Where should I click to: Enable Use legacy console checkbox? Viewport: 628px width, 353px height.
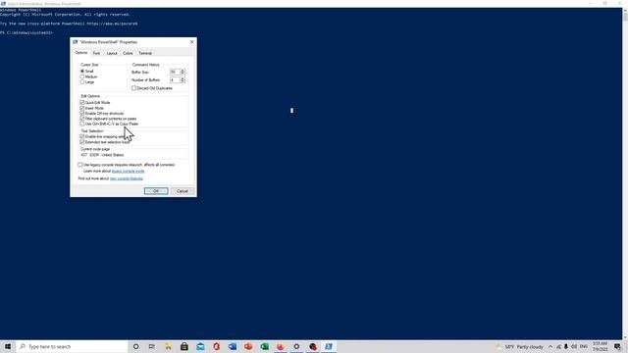80,165
